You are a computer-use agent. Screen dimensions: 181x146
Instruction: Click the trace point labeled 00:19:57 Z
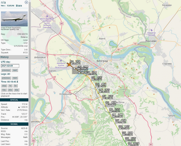91,81
